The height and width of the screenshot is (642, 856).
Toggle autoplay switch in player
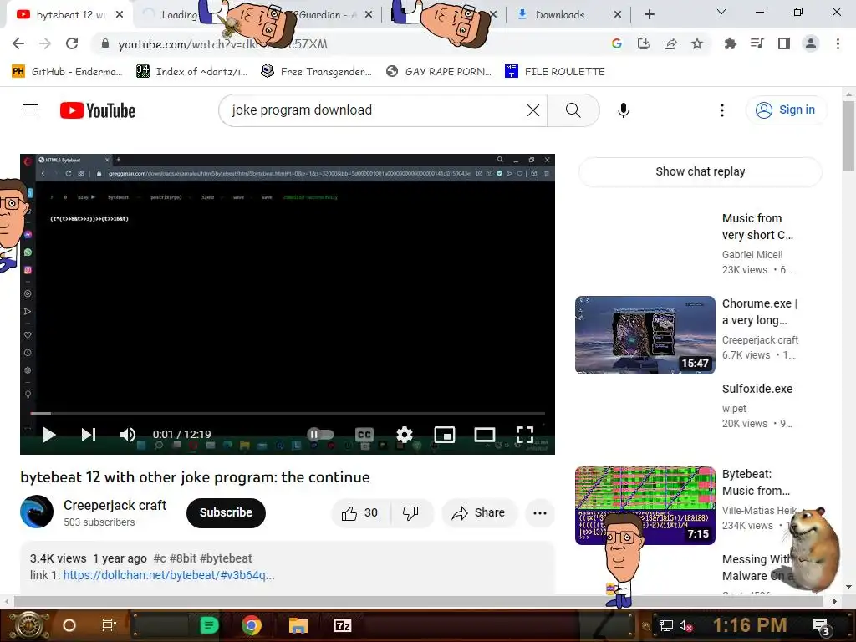(x=320, y=435)
